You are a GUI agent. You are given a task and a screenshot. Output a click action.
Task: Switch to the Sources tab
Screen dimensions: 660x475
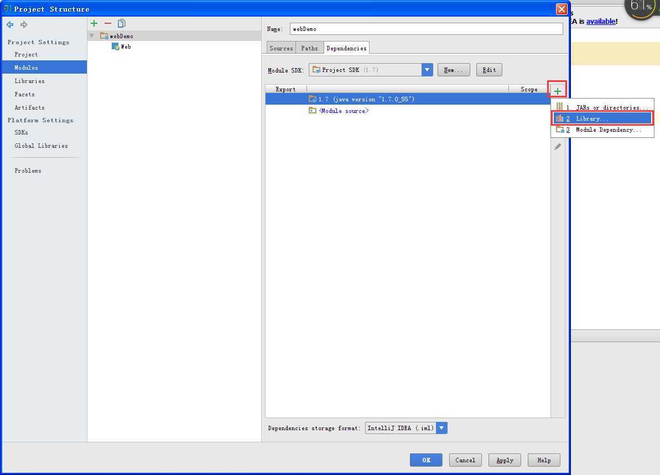[281, 48]
